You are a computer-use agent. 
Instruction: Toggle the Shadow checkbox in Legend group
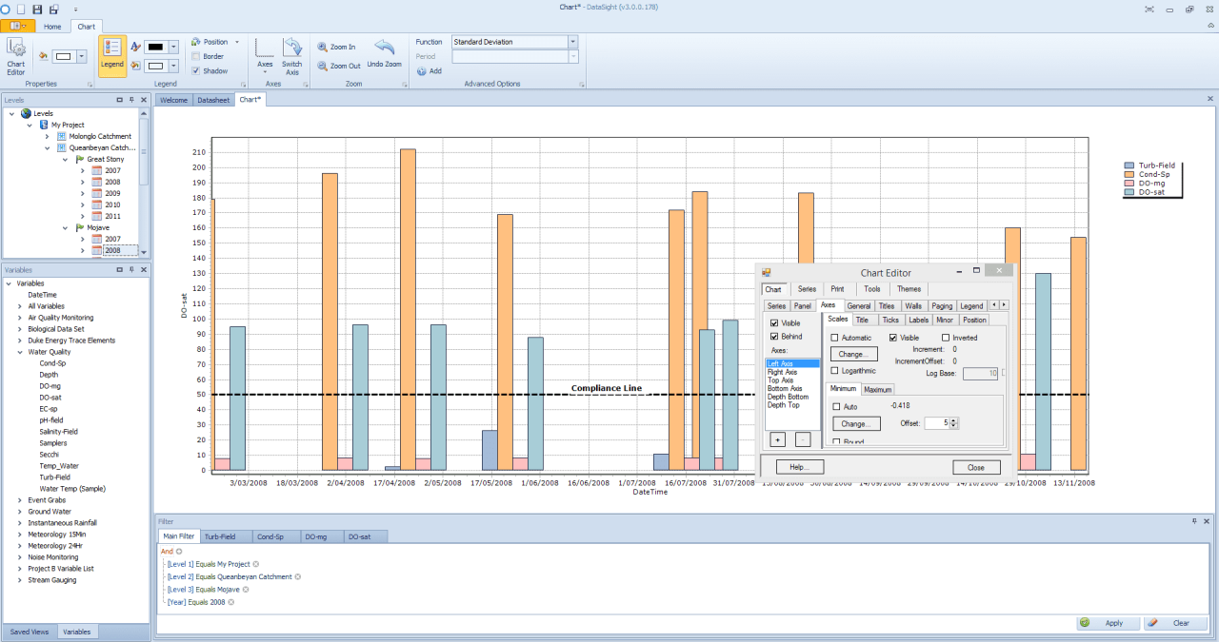tap(196, 70)
